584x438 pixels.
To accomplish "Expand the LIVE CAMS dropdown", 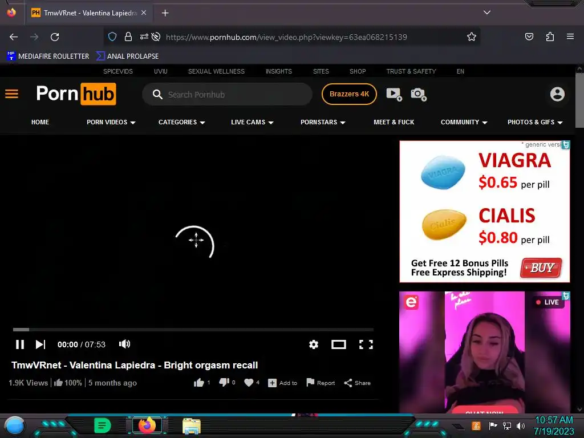I will [252, 122].
